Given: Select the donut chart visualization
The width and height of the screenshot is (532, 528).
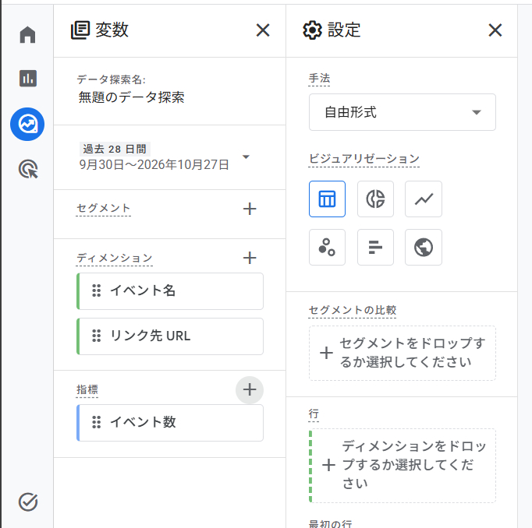Looking at the screenshot, I should point(375,199).
